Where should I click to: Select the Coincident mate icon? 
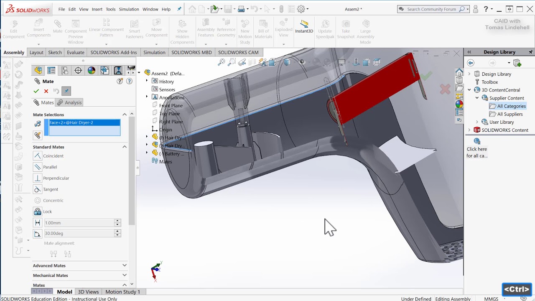tap(38, 156)
